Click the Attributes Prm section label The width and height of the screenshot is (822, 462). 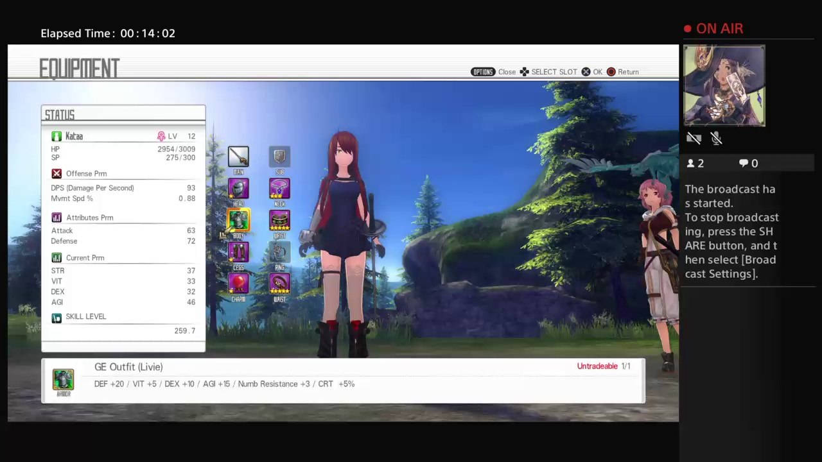pos(89,218)
